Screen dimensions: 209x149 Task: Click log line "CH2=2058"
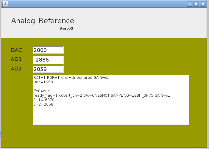point(43,104)
